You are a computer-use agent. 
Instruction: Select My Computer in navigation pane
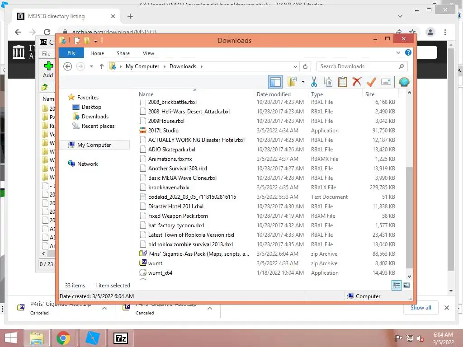(94, 145)
